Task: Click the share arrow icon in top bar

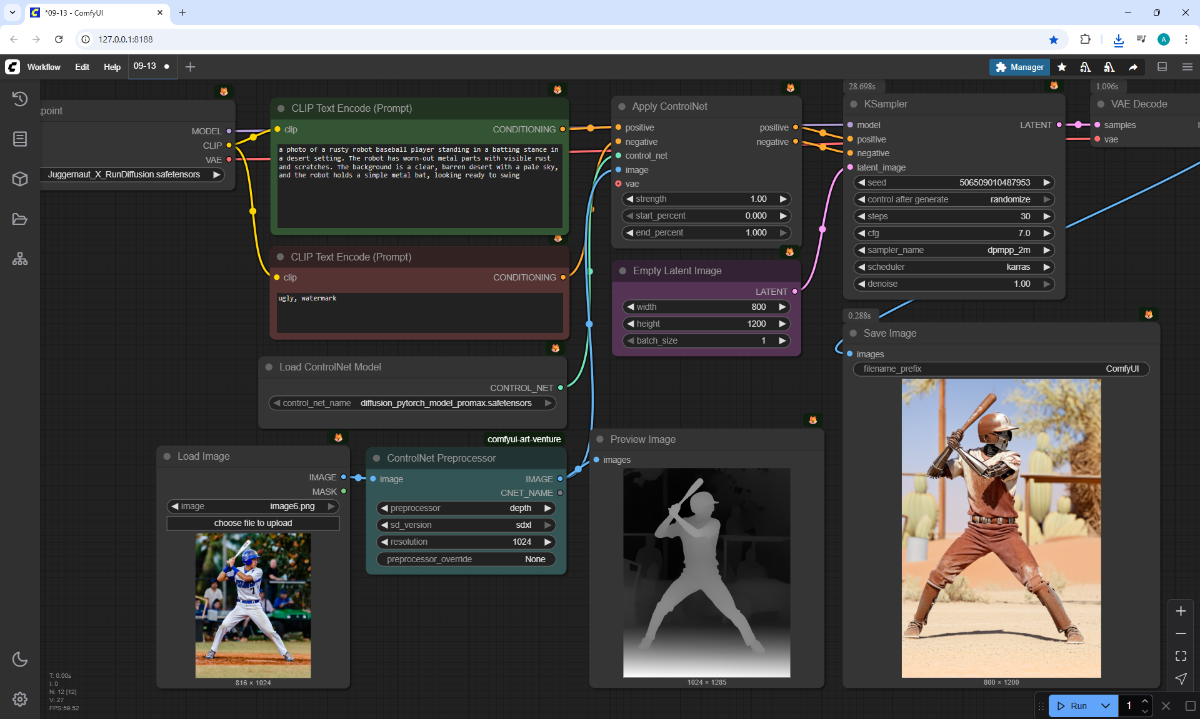Action: point(1133,67)
